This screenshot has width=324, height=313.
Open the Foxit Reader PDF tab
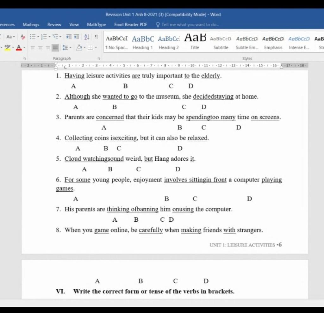coord(131,25)
